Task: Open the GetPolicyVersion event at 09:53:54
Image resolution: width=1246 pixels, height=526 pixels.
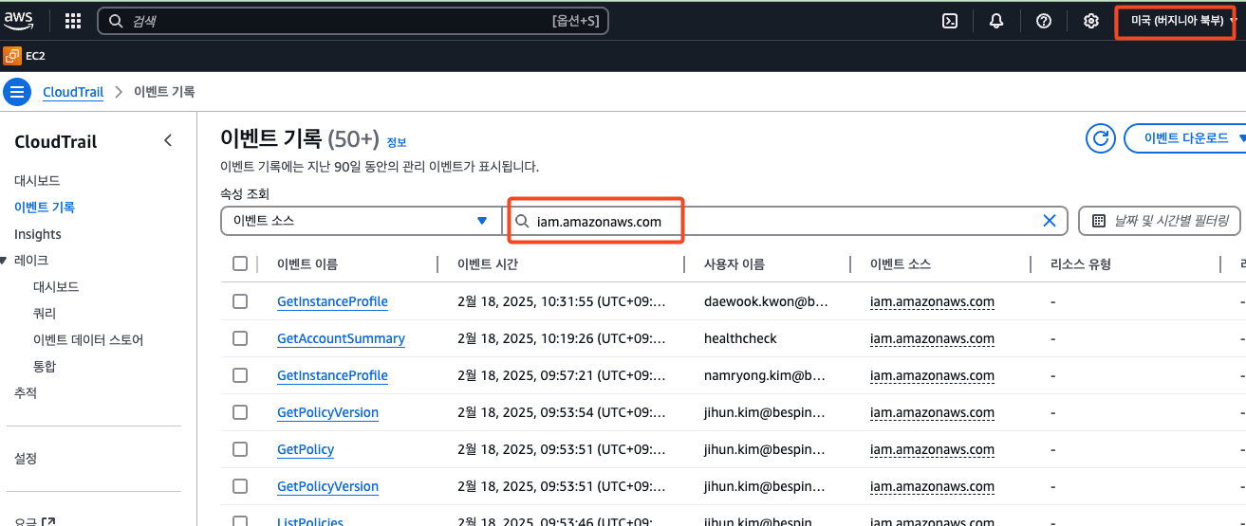Action: pos(327,412)
